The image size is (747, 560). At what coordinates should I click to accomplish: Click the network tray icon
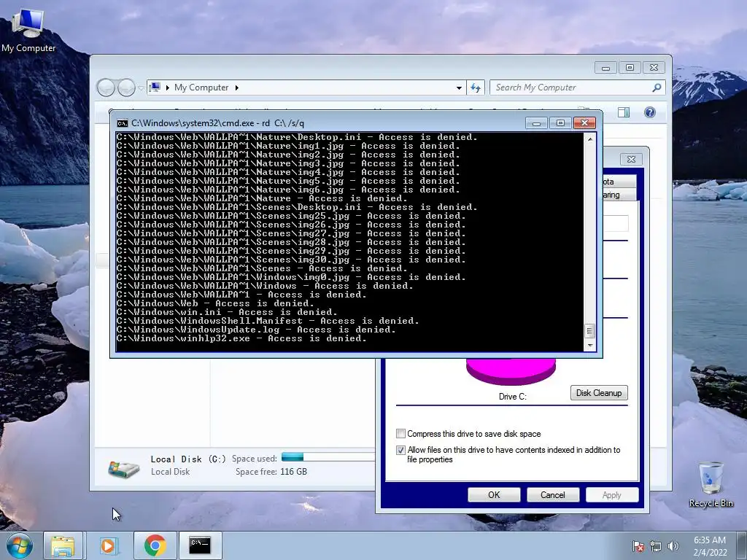click(x=656, y=546)
